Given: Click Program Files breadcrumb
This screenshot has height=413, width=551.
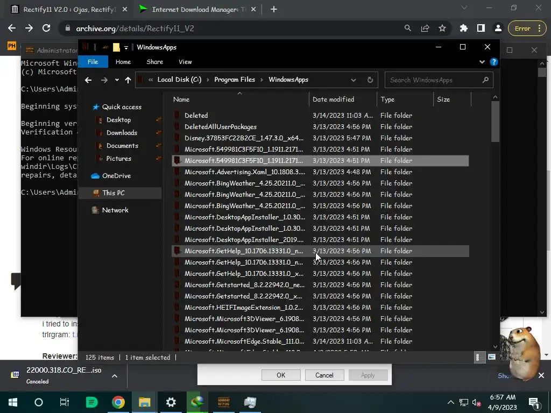Looking at the screenshot, I should pyautogui.click(x=235, y=80).
